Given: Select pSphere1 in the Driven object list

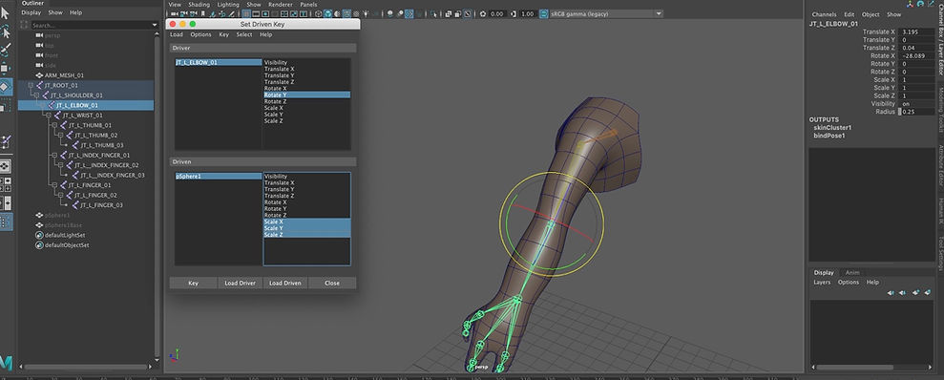Looking at the screenshot, I should click(x=219, y=177).
